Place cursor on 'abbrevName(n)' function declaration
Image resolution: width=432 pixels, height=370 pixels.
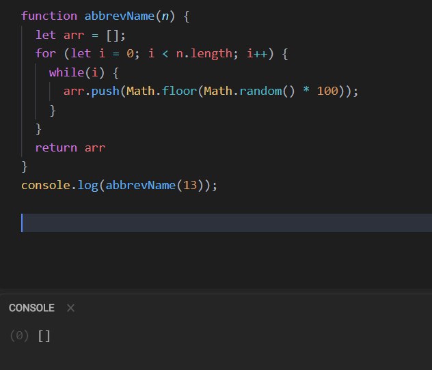129,16
